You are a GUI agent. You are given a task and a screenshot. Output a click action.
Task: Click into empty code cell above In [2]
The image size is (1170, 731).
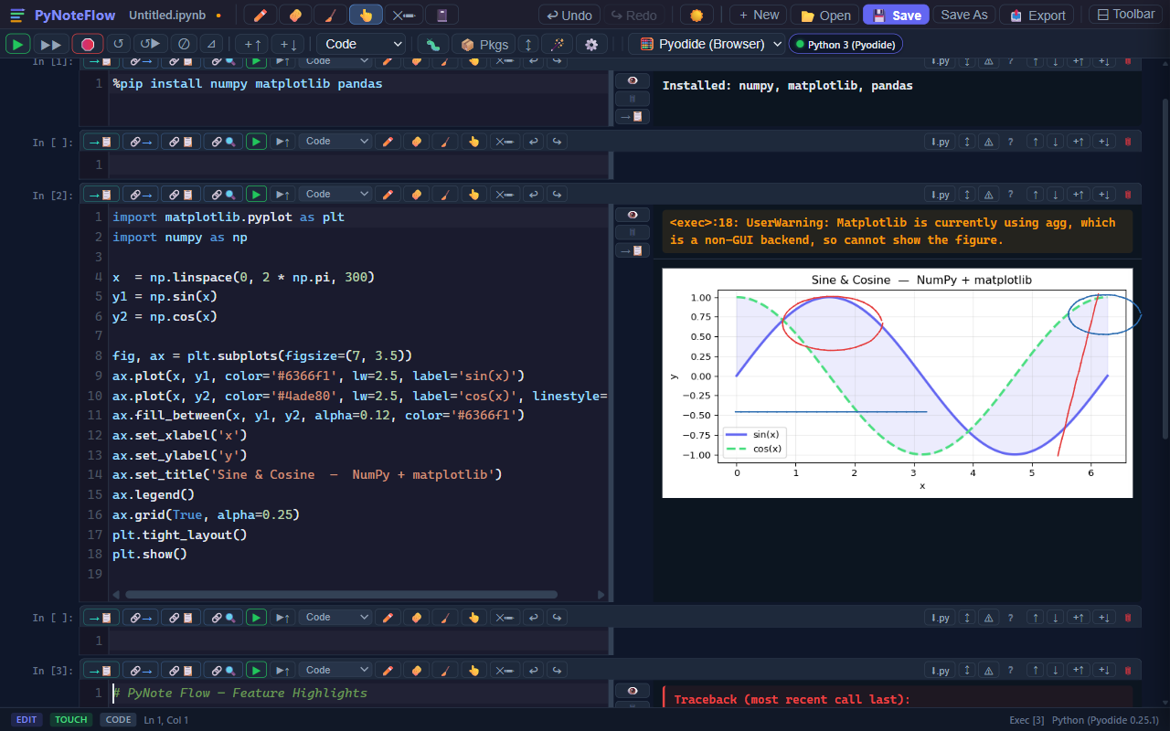click(358, 164)
